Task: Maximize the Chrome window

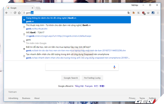Action: (150, 5)
